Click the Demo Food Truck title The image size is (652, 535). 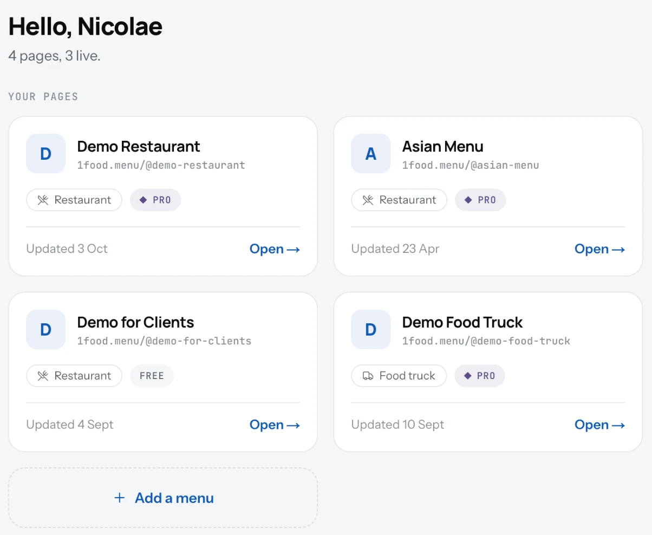coord(462,322)
